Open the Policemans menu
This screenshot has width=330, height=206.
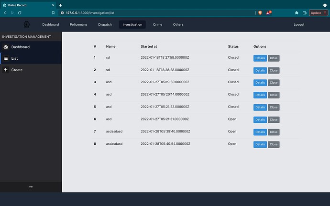click(78, 24)
